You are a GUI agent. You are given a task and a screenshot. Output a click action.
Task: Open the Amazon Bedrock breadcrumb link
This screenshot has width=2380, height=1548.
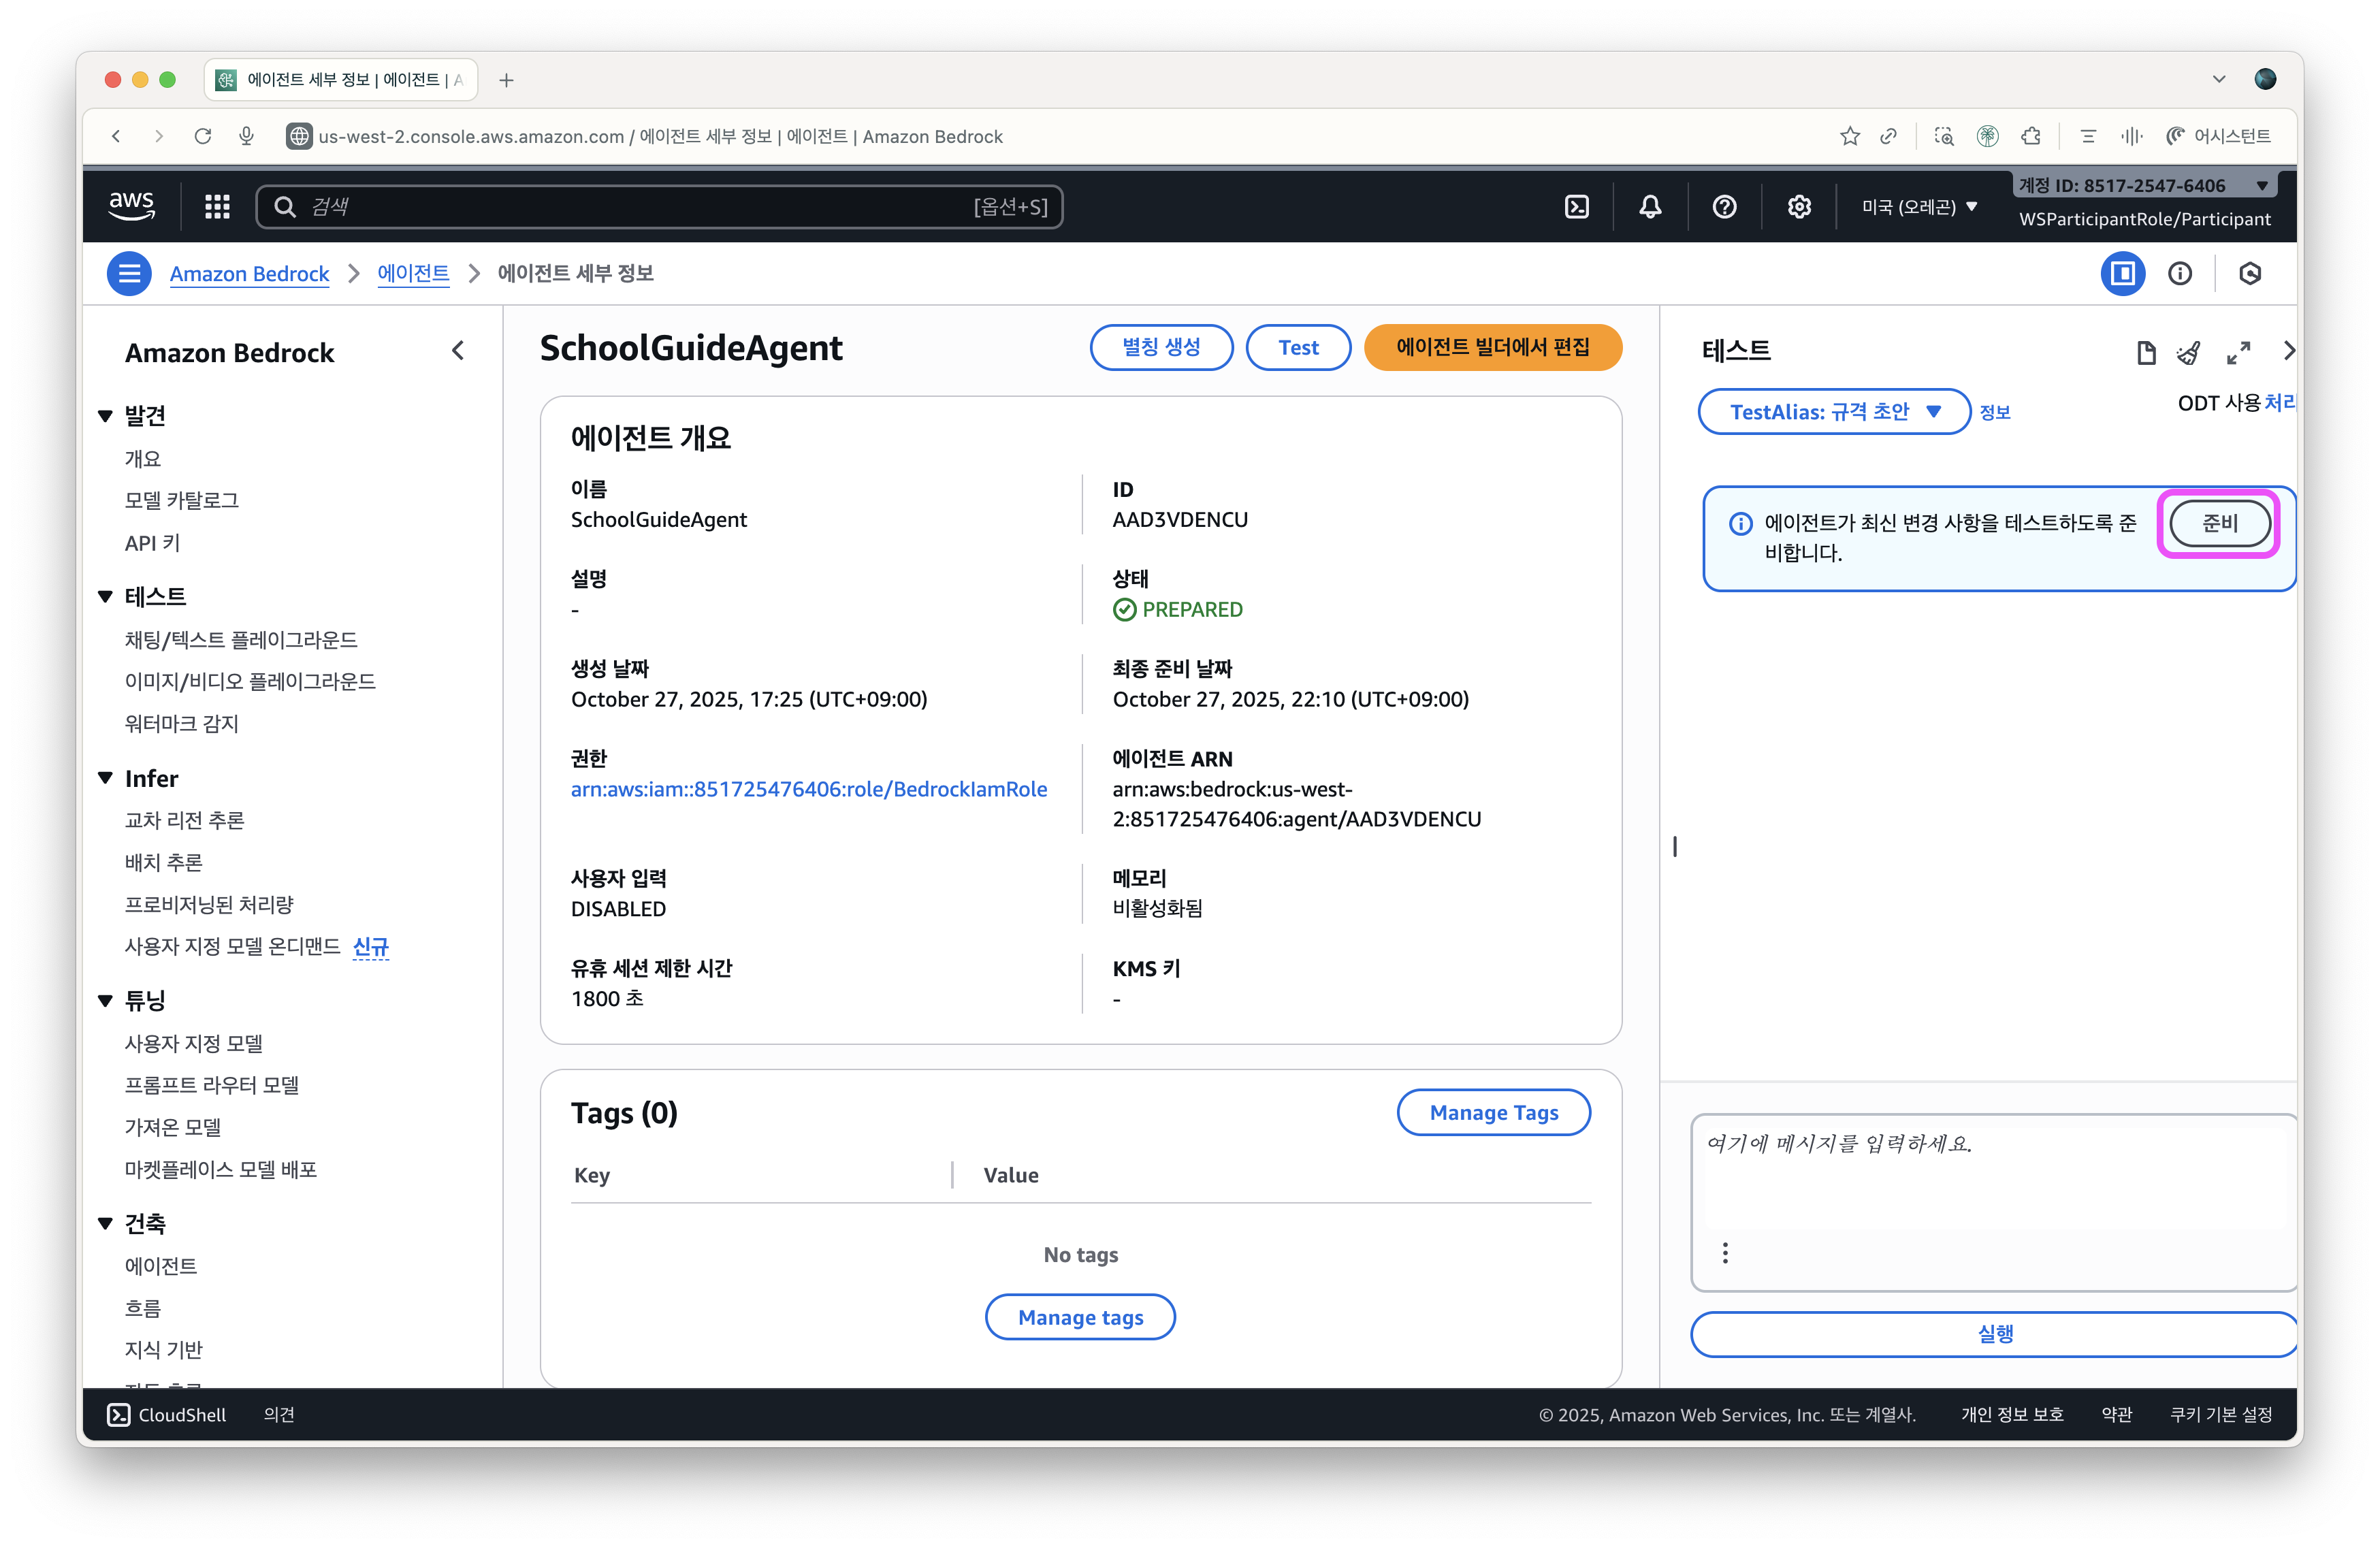pyautogui.click(x=249, y=273)
